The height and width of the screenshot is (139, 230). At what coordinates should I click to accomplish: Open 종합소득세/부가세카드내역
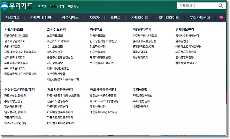[x=20, y=74]
